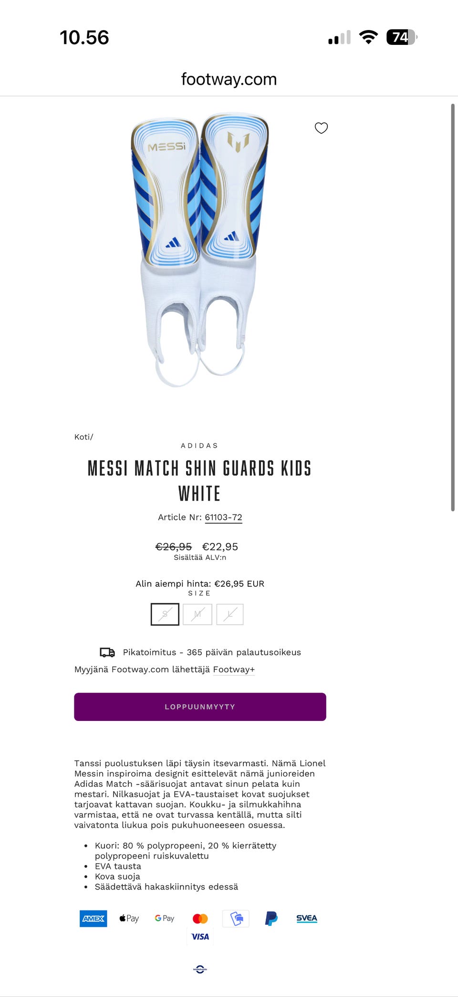The width and height of the screenshot is (458, 997).
Task: Go to Koti breadcrumb
Action: coord(83,437)
